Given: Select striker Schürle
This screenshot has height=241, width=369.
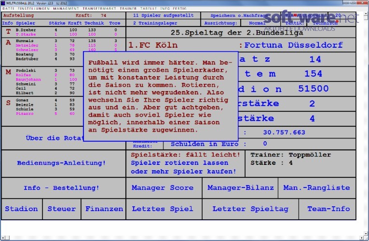Looking at the screenshot, I should 25,109.
